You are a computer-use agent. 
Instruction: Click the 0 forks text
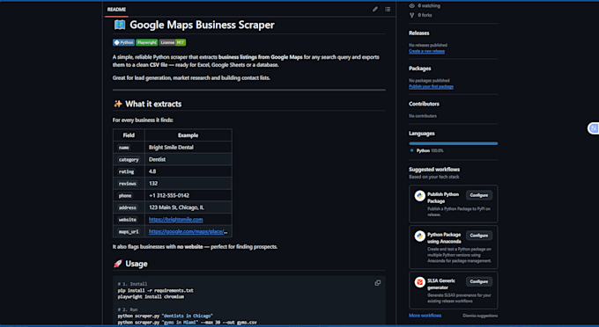tap(425, 15)
